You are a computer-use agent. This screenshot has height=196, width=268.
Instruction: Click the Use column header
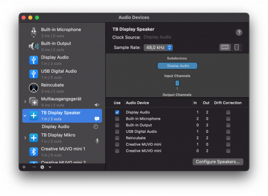117,103
